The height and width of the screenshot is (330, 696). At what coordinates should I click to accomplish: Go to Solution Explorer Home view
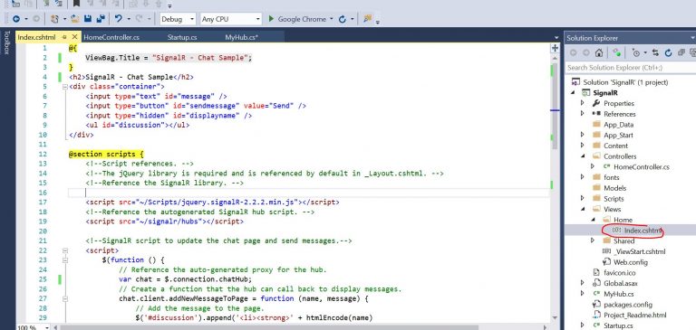pyautogui.click(x=599, y=52)
